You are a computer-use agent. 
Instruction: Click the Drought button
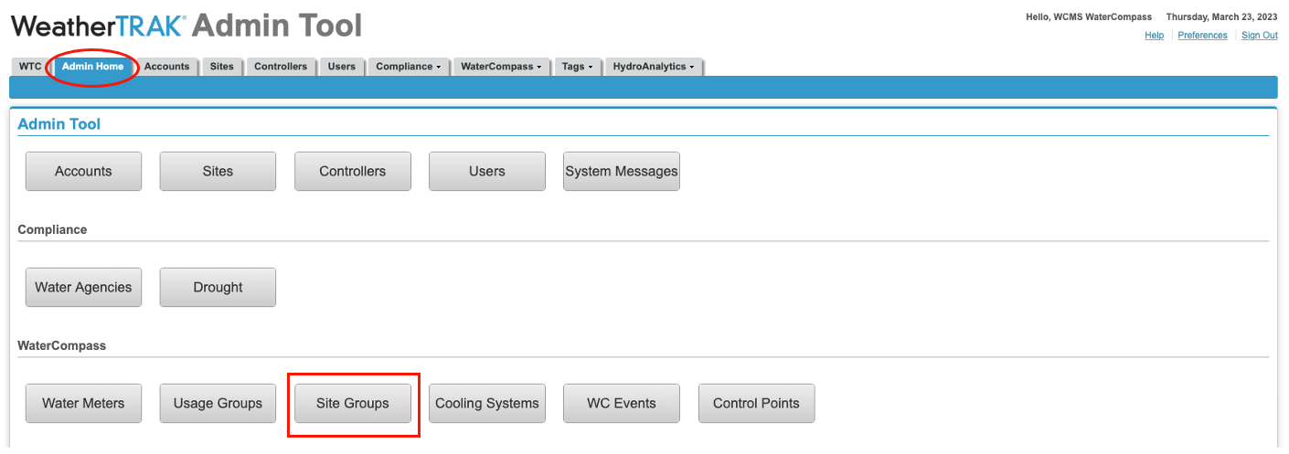pyautogui.click(x=218, y=287)
